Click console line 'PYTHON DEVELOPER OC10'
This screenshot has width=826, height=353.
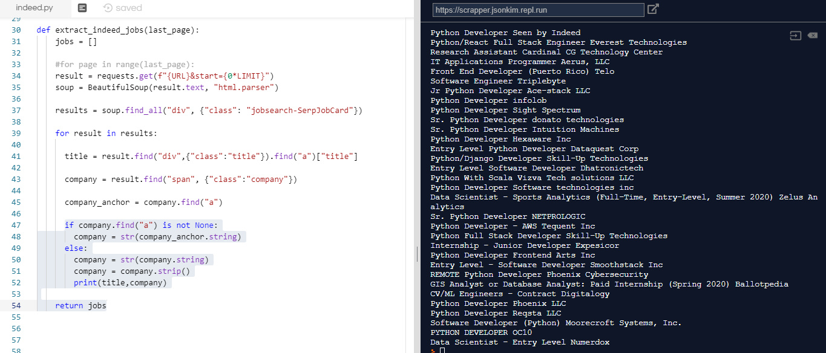pos(481,332)
